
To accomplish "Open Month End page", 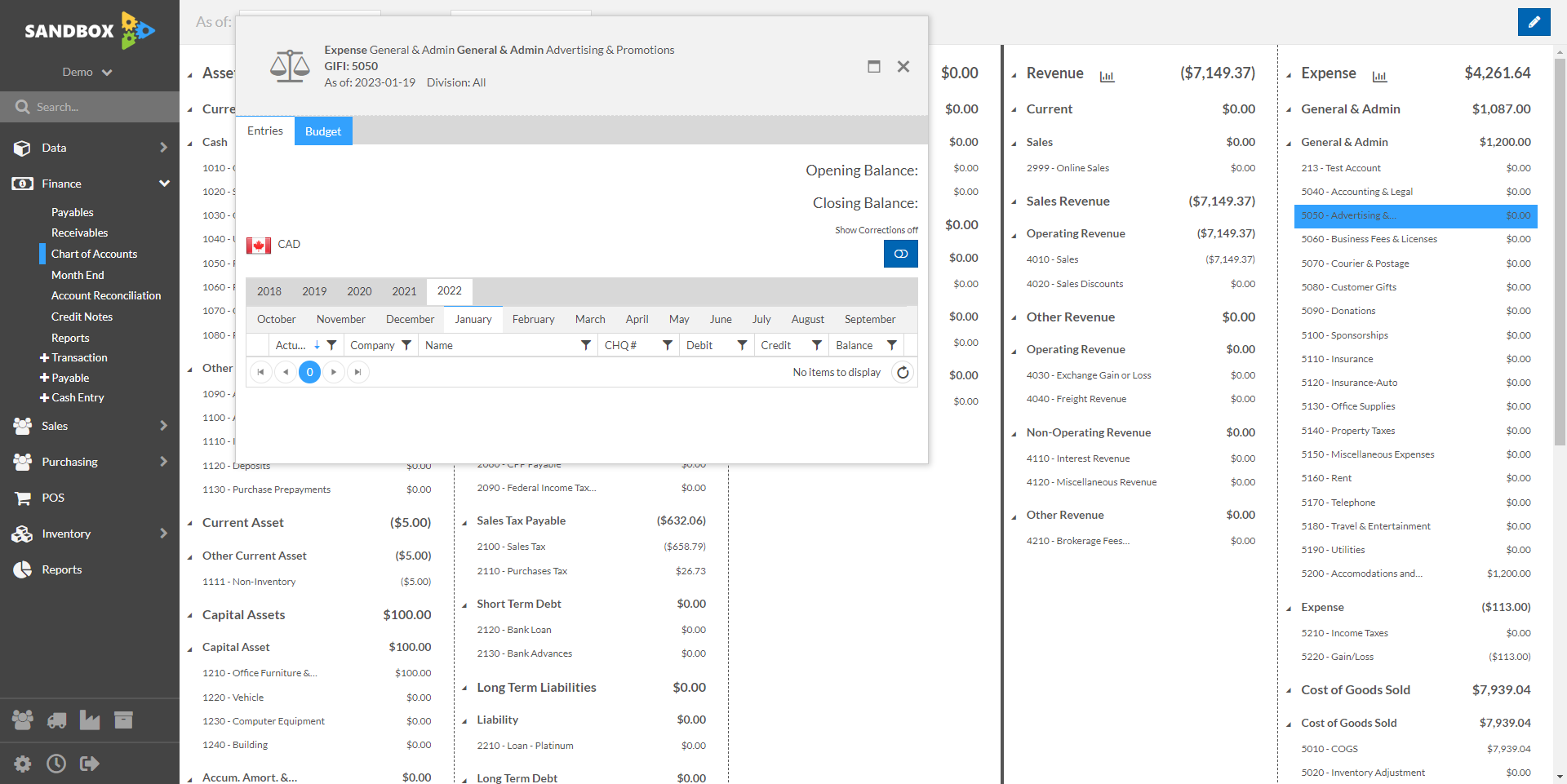I will [78, 275].
